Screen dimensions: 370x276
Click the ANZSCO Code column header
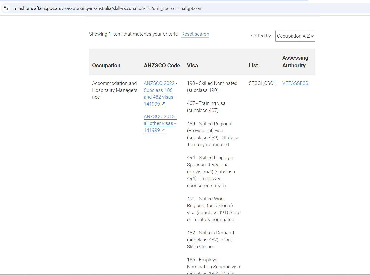[162, 66]
